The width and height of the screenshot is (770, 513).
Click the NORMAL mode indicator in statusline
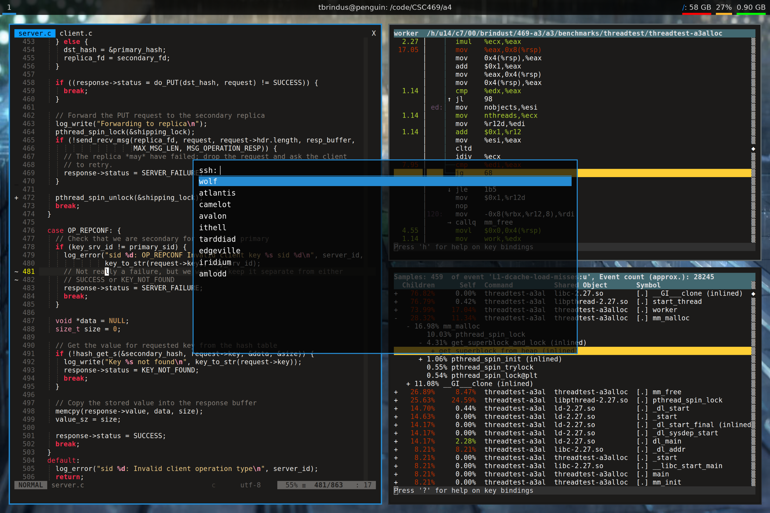click(x=30, y=485)
